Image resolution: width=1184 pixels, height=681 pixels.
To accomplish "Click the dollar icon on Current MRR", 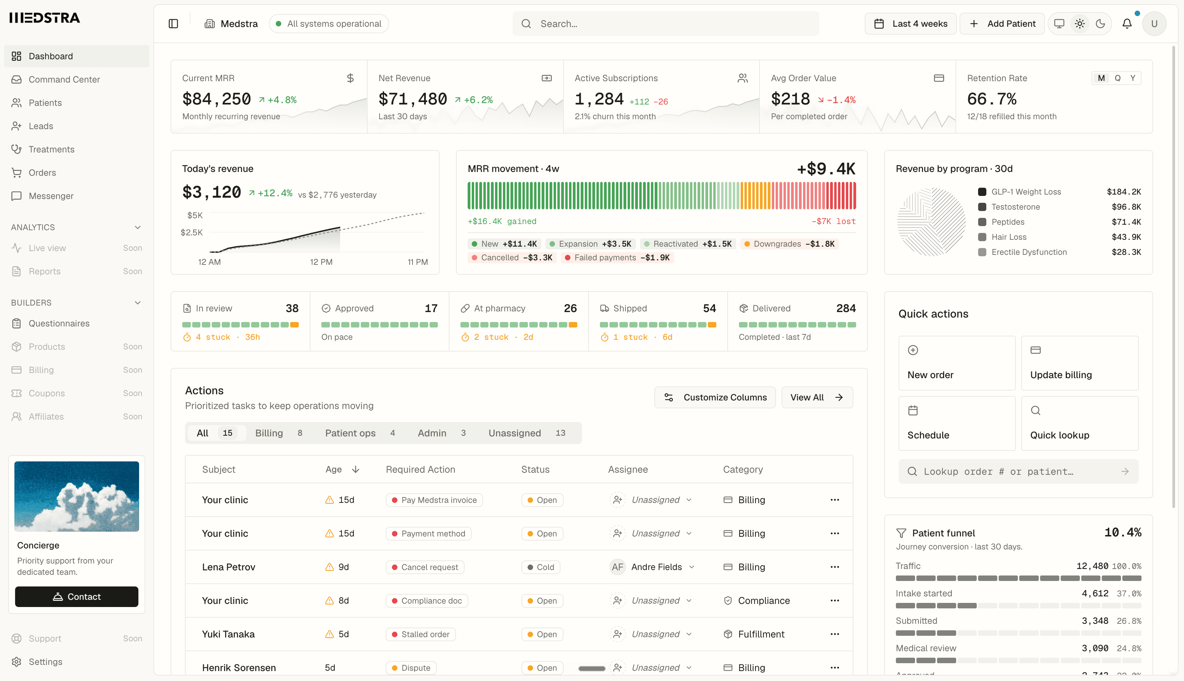I will click(x=350, y=78).
